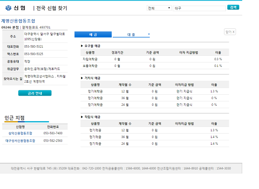Click the 전국 신협 찾기 page heading
Viewport: 259px width, 189px height.
[x=51, y=8]
